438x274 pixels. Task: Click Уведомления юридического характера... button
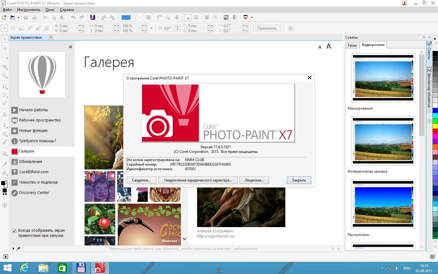click(198, 180)
